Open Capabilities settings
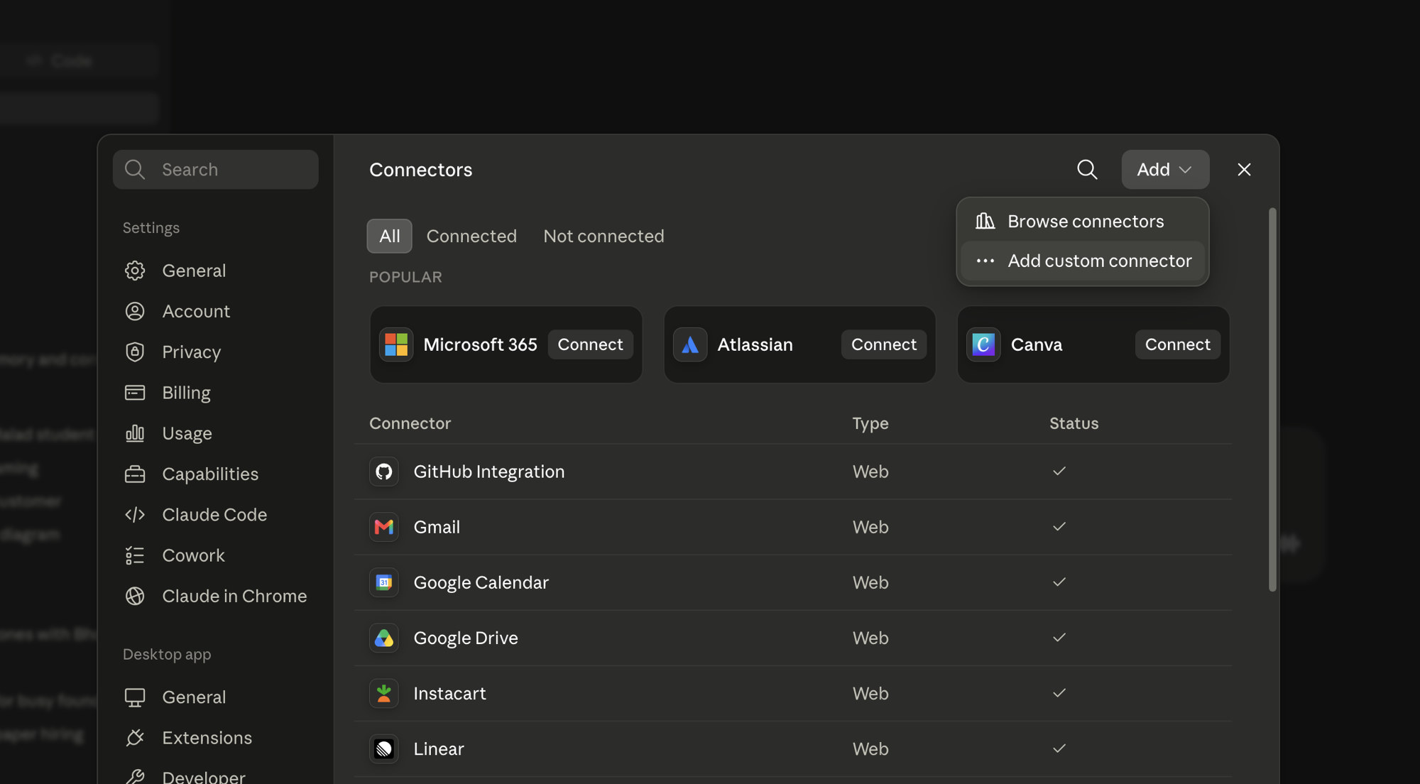 [x=215, y=474]
